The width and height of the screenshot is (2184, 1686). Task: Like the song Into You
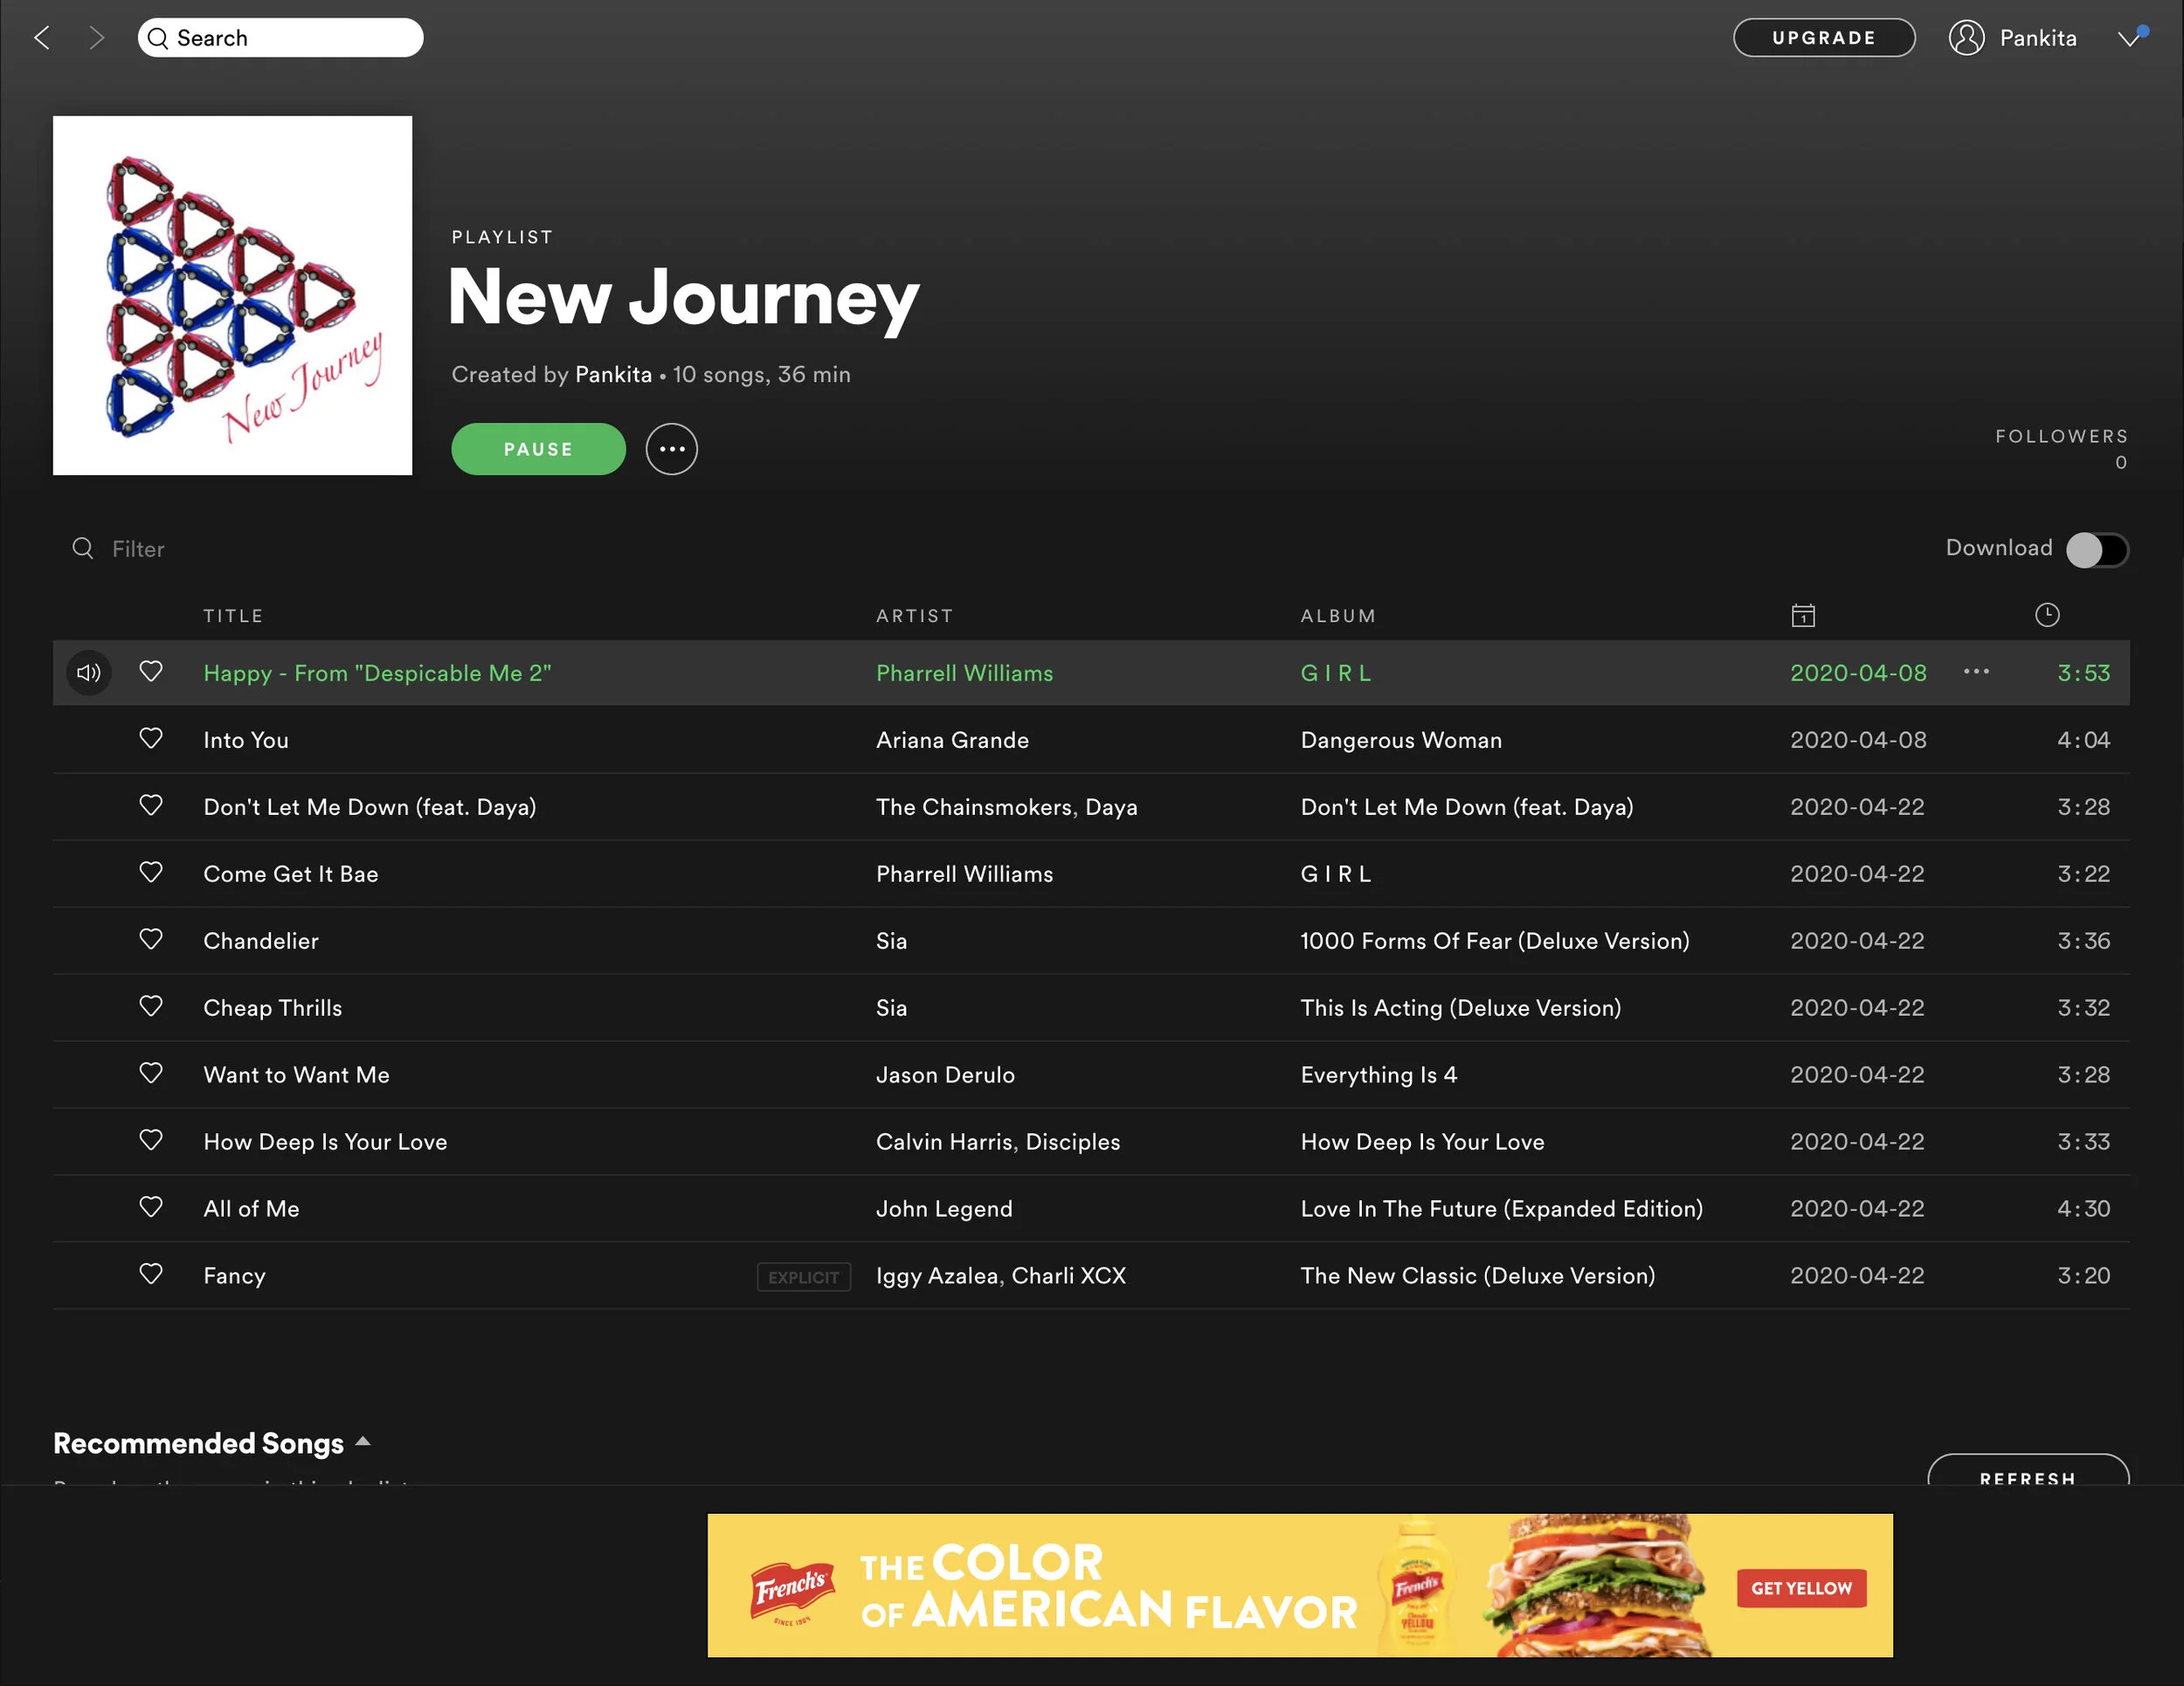151,739
